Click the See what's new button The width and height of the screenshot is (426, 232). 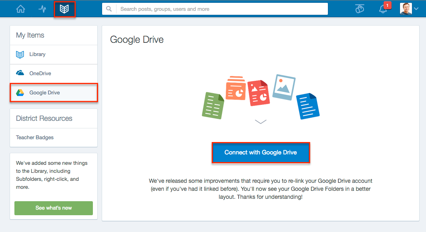click(53, 208)
